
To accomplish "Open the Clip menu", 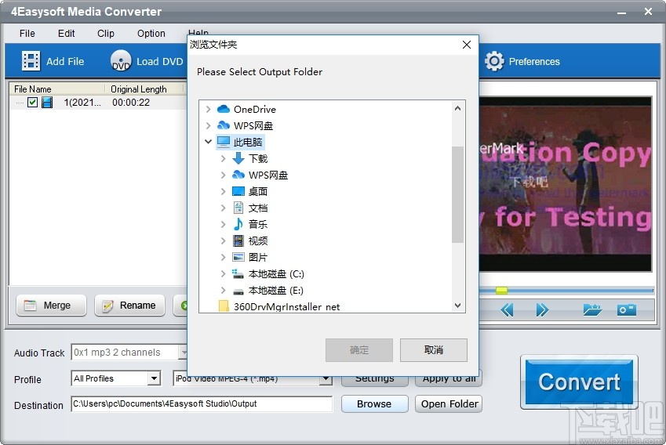I will (x=106, y=34).
